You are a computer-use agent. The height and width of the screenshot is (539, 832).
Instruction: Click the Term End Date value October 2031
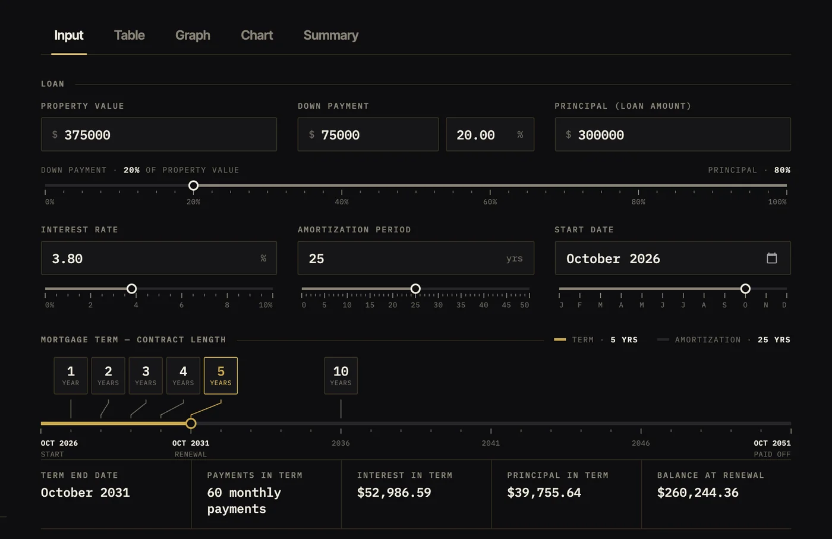[85, 493]
